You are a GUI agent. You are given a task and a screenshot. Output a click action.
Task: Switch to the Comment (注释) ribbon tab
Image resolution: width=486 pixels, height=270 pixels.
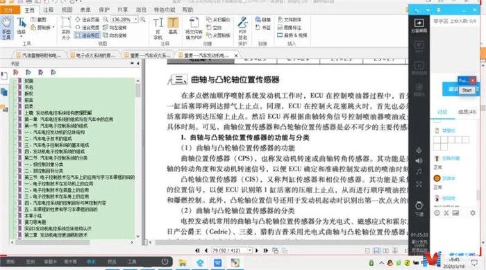[x=49, y=10]
